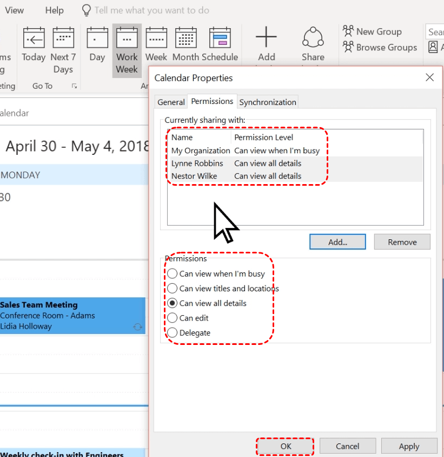444x457 pixels.
Task: Create a New Group
Action: tap(372, 31)
